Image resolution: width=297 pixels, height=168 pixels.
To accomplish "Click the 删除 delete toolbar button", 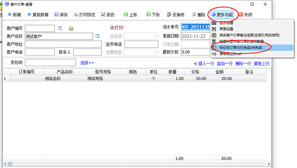I will pos(199,15).
